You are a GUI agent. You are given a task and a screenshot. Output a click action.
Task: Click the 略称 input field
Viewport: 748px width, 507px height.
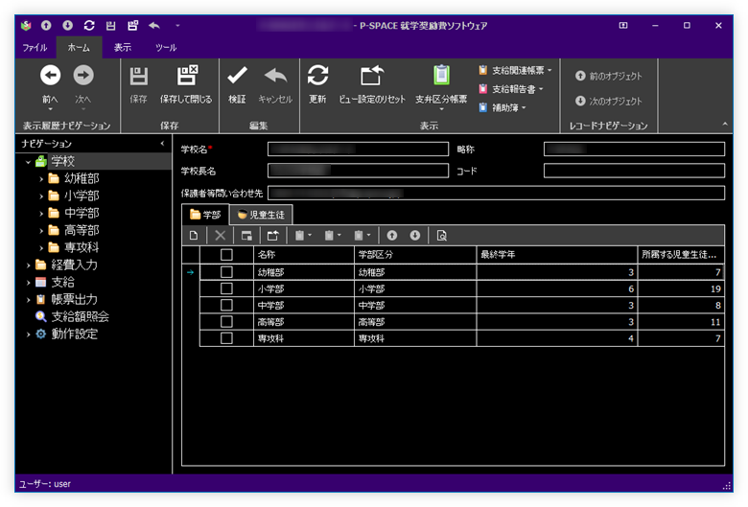click(634, 150)
